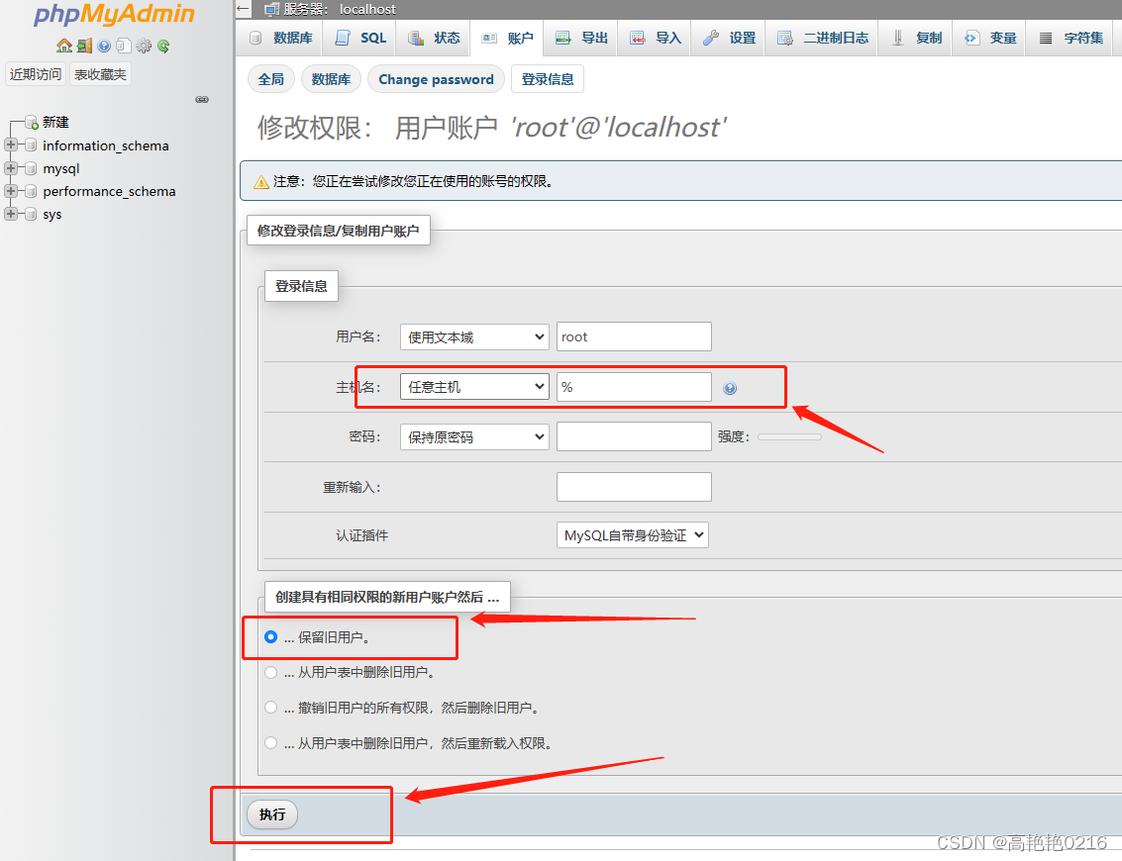The image size is (1122, 861).
Task: Open the 任意主机 hostname dropdown
Action: 474,387
